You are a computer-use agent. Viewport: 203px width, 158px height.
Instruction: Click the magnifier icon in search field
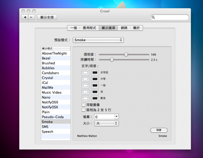(x=153, y=17)
